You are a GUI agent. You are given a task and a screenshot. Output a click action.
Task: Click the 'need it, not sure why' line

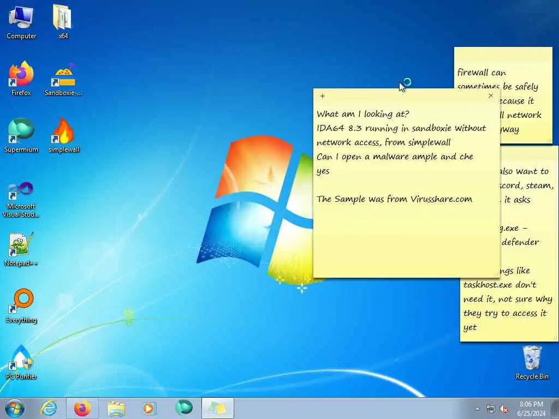tap(508, 299)
